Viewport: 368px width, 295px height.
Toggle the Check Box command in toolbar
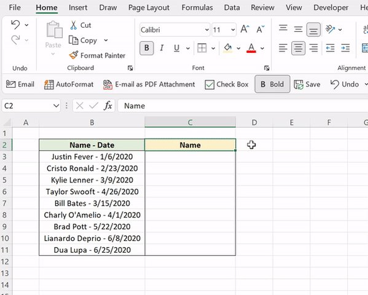(x=226, y=84)
